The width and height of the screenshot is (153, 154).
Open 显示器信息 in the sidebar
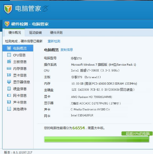pos(18,82)
